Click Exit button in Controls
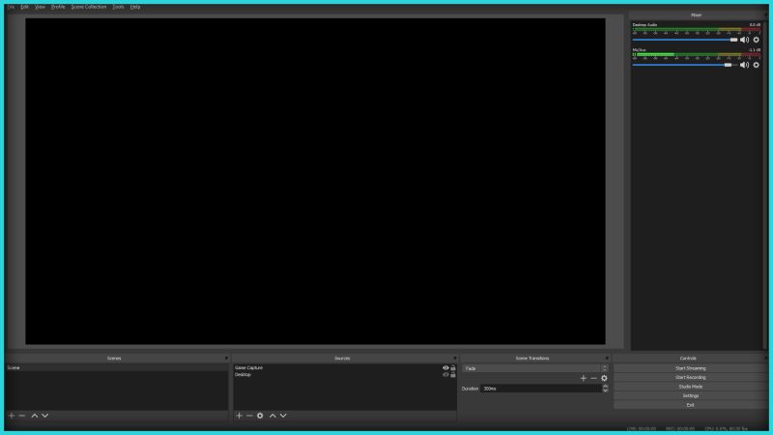 tap(690, 405)
